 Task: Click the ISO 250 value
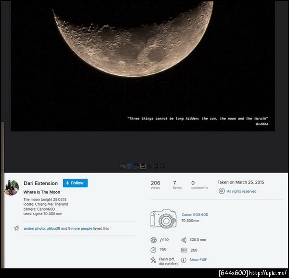(x=194, y=250)
